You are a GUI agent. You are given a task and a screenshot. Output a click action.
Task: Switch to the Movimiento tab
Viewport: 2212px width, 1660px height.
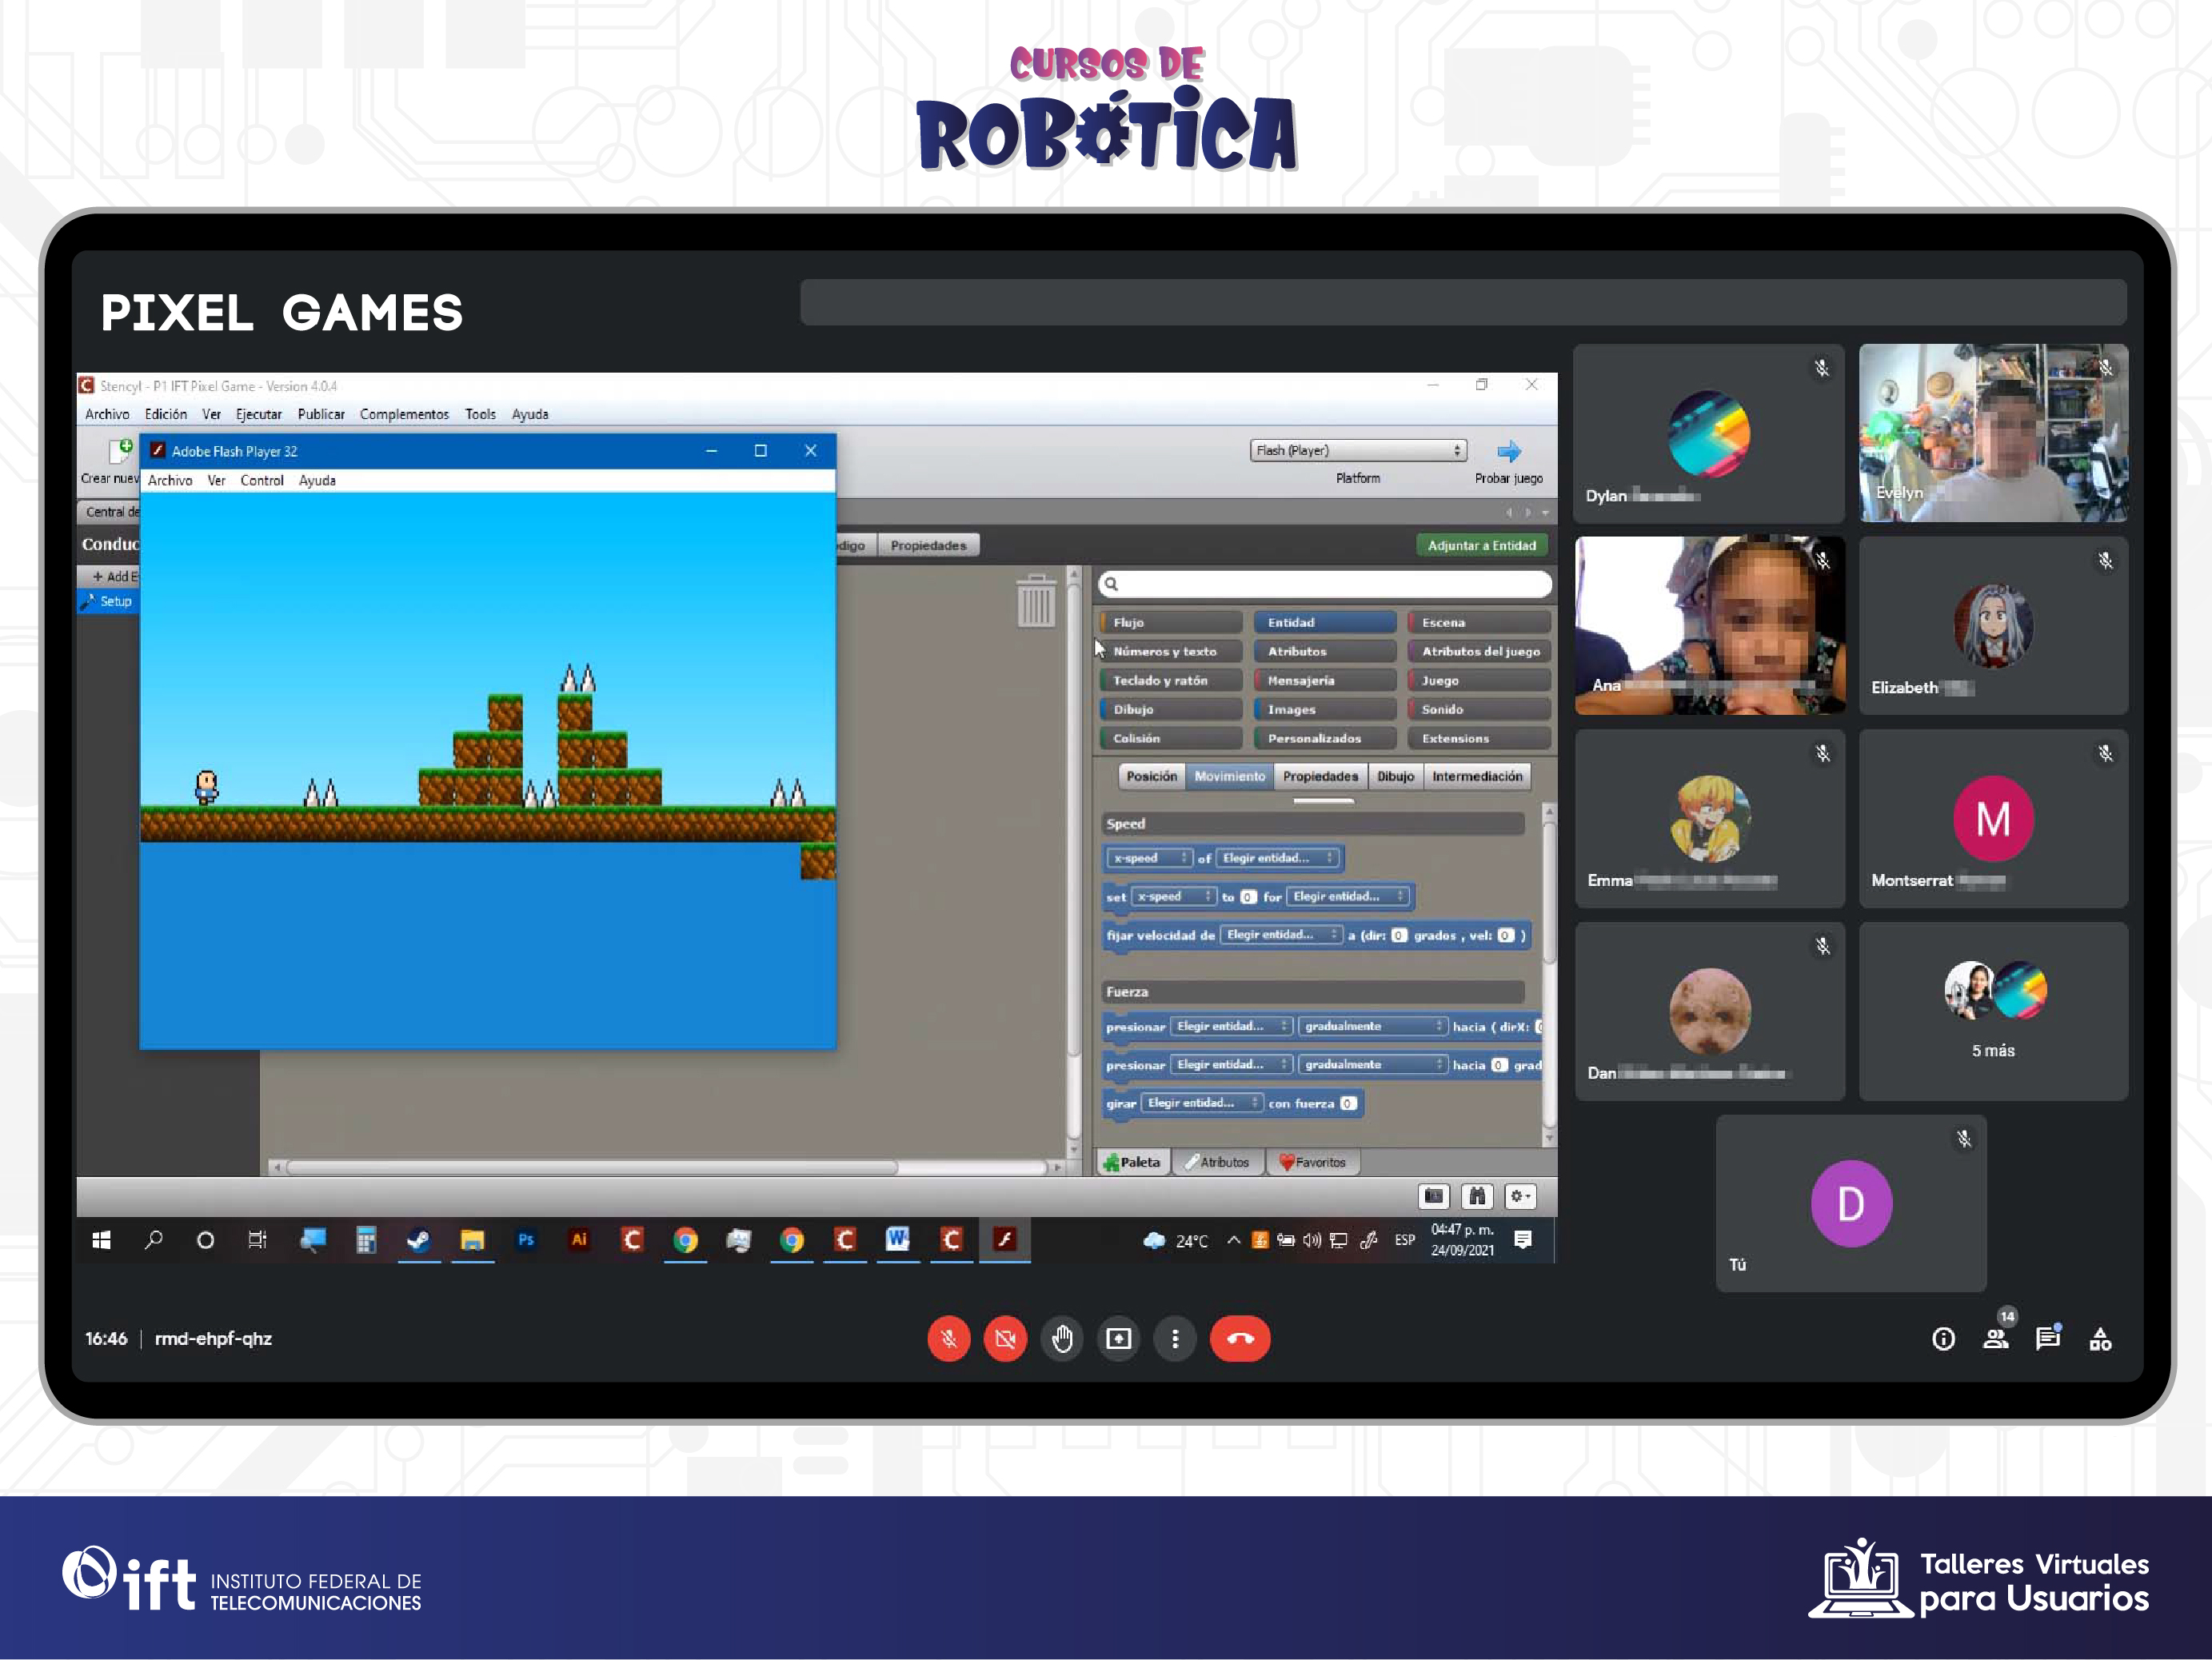coord(1229,776)
